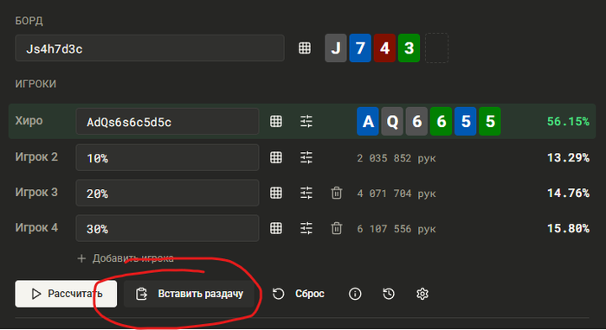This screenshot has width=606, height=330.
Task: Add a player via Добавить игрока
Action: (x=126, y=258)
